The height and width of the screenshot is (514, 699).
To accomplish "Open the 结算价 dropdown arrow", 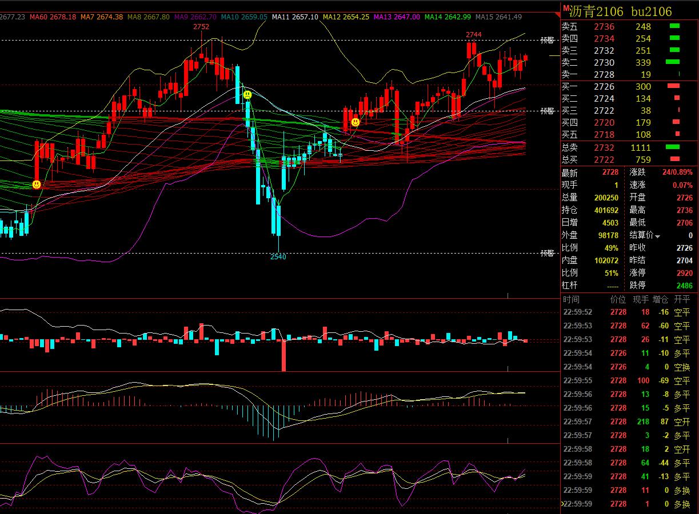I will (657, 236).
